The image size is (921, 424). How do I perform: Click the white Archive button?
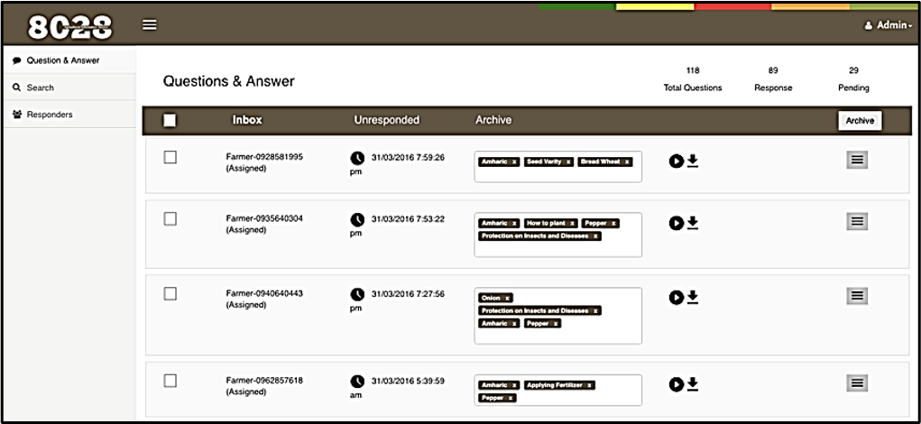pos(860,120)
